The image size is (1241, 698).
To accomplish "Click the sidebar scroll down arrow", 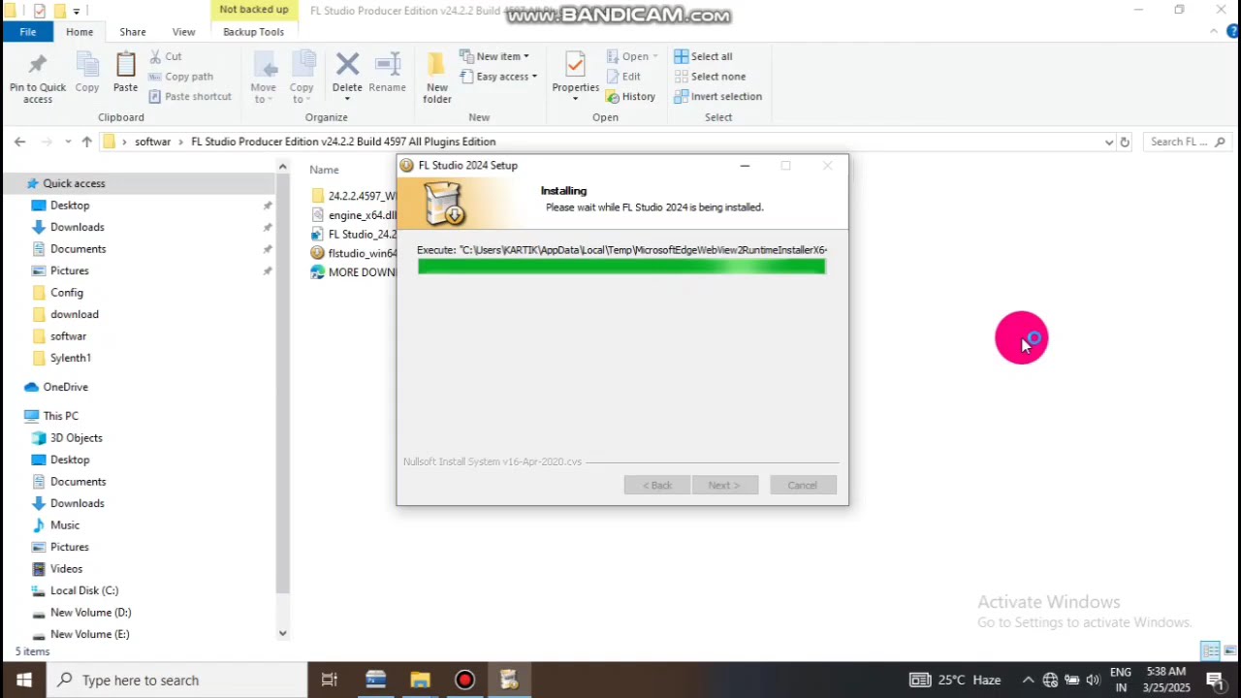I will [282, 633].
